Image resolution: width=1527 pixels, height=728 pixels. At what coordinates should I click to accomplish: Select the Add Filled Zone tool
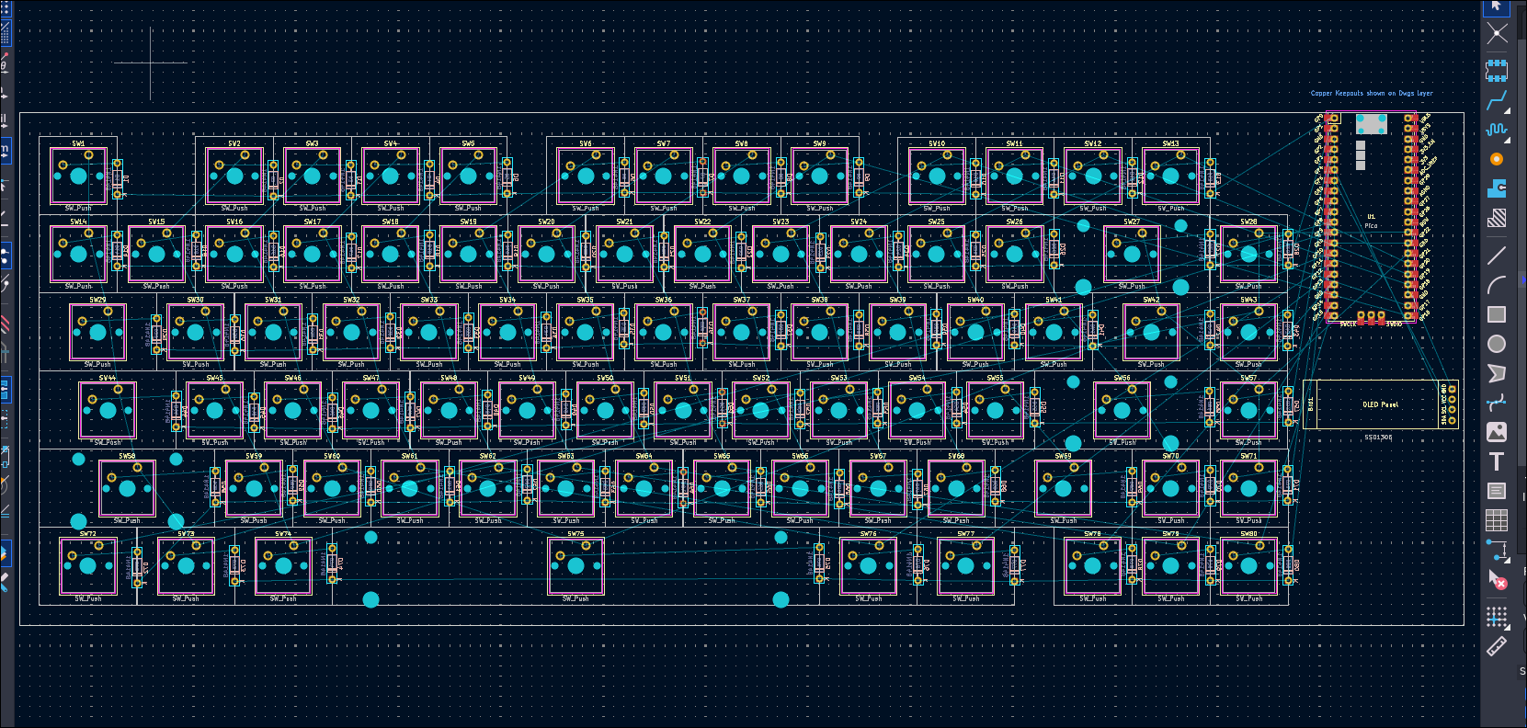click(x=1497, y=188)
